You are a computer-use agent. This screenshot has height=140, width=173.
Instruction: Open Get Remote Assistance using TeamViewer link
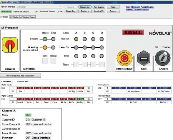[140, 8]
